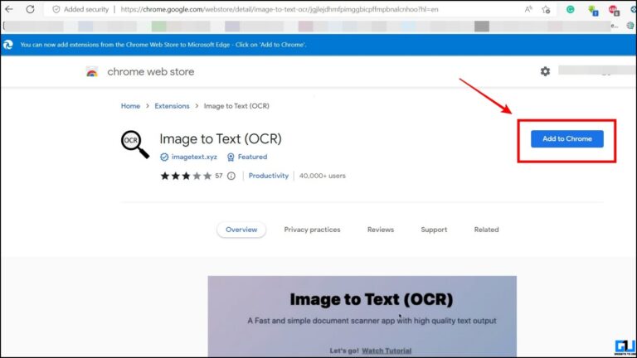Open Read aloud icon in address bar
This screenshot has width=637, height=358.
coord(528,9)
